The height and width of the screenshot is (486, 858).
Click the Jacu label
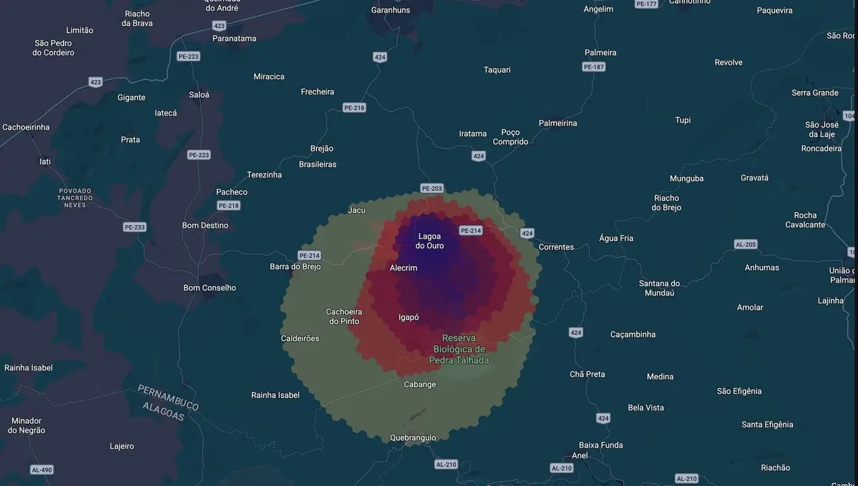[356, 211]
